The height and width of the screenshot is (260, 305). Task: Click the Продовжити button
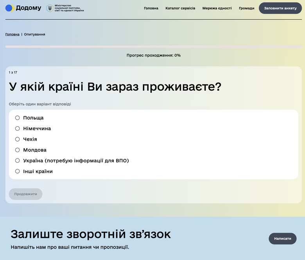point(25,194)
